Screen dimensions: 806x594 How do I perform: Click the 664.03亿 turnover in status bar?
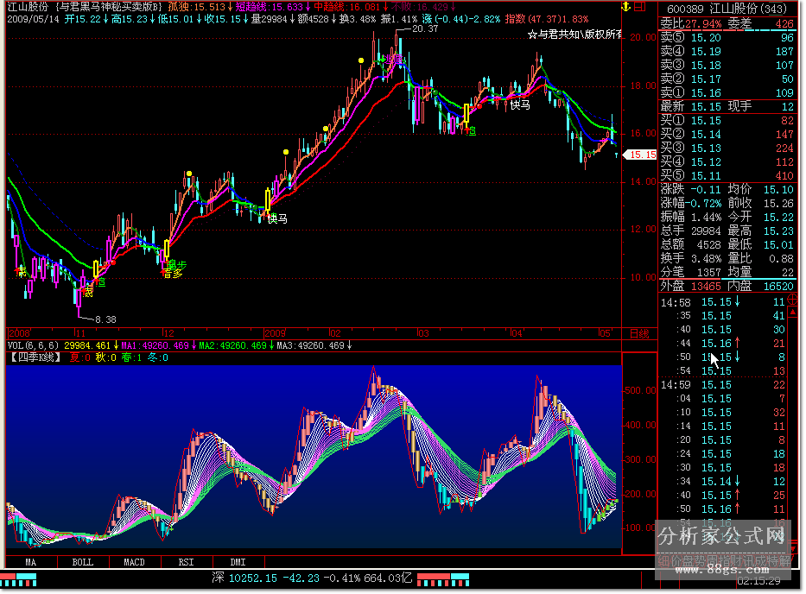pyautogui.click(x=388, y=578)
